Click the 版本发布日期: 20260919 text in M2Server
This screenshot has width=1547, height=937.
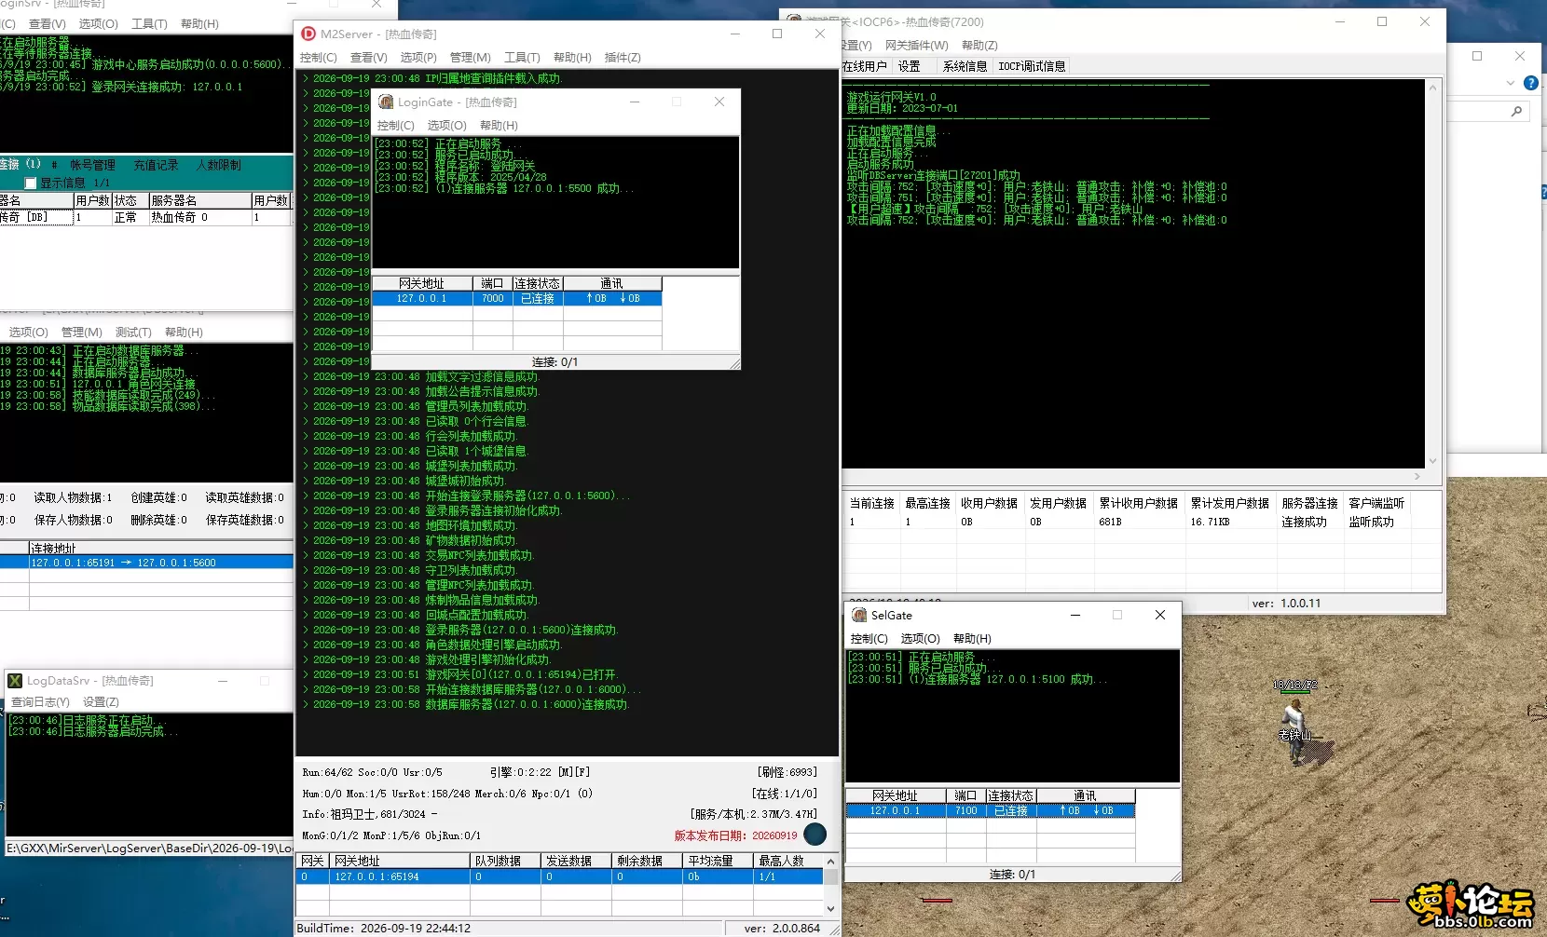pos(735,835)
